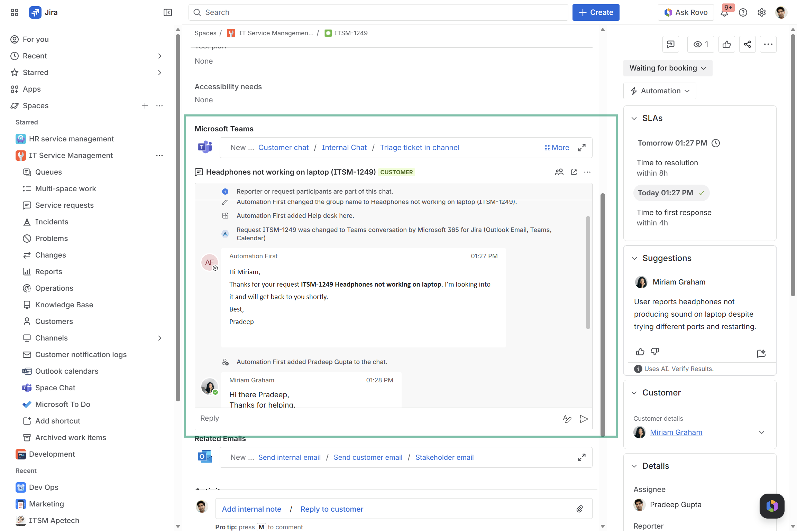Viewport: 797px width, 531px height.
Task: Click the Send customer email link
Action: click(368, 457)
